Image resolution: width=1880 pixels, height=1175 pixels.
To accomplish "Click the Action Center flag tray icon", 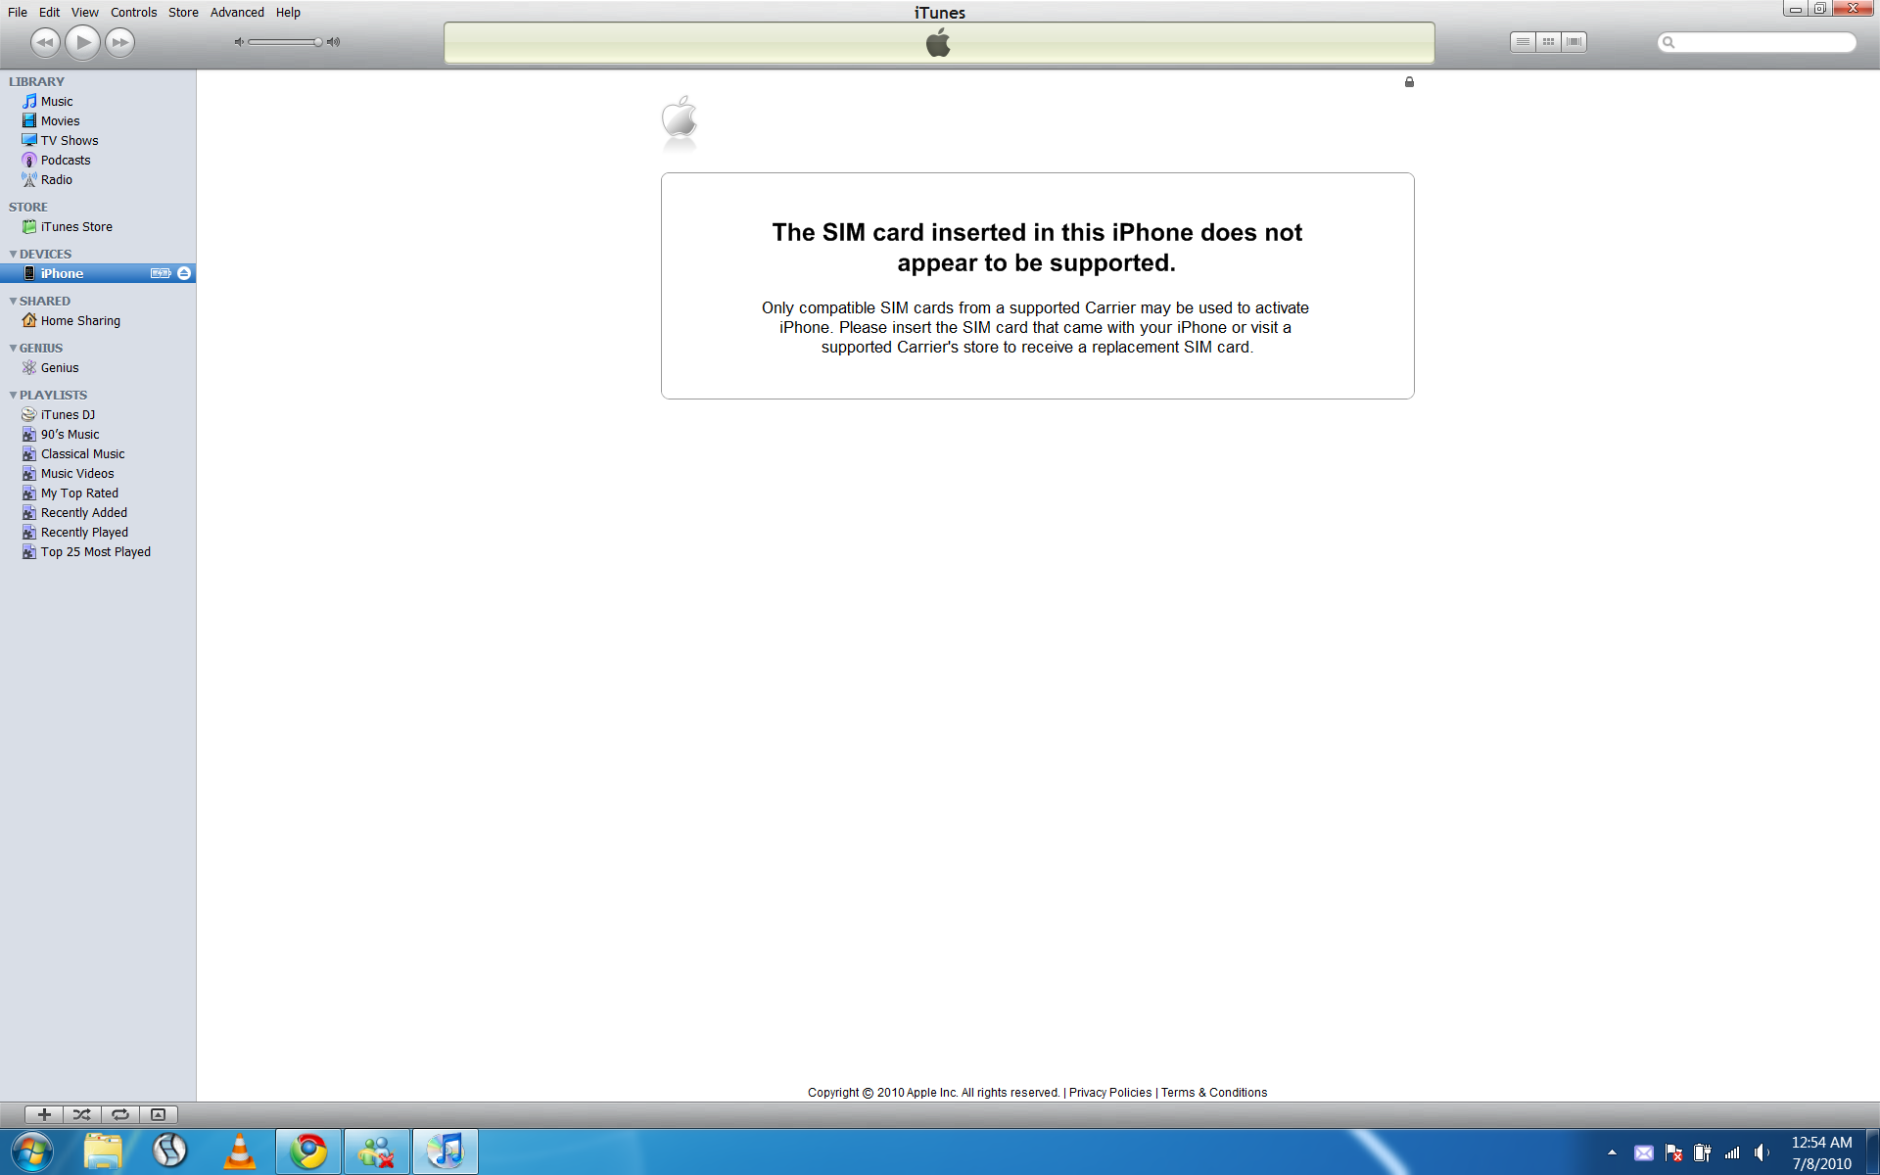I will tap(1673, 1152).
